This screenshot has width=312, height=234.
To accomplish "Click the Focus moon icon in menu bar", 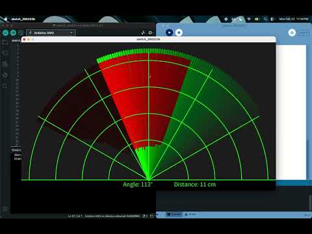I will click(241, 19).
